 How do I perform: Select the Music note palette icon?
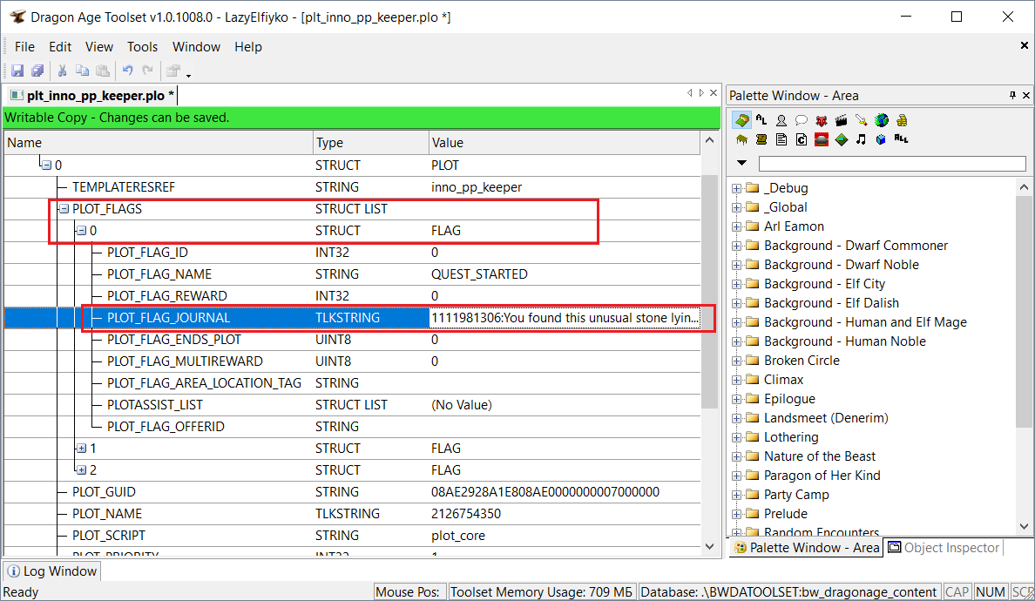point(862,139)
